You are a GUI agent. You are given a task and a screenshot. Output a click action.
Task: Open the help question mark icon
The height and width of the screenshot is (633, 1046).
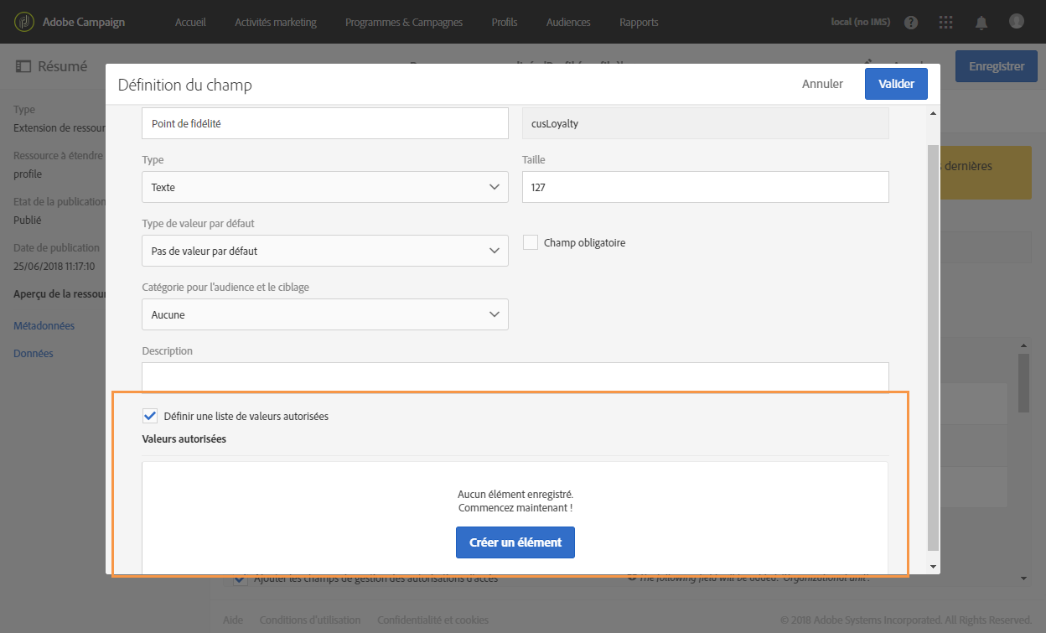point(911,23)
